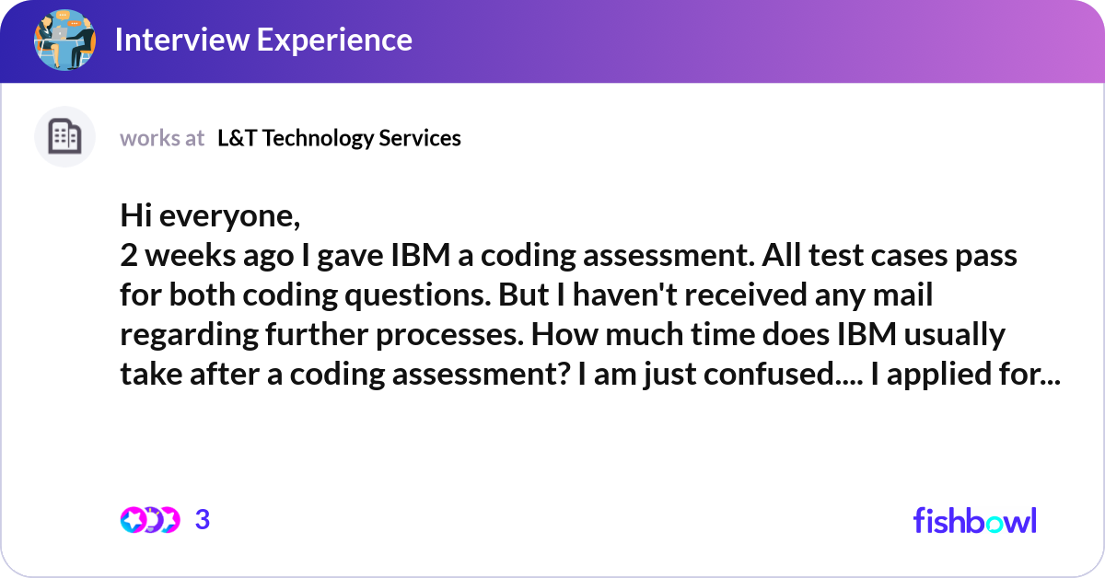The height and width of the screenshot is (578, 1105).
Task: Click the gray company building icon
Action: [x=65, y=137]
